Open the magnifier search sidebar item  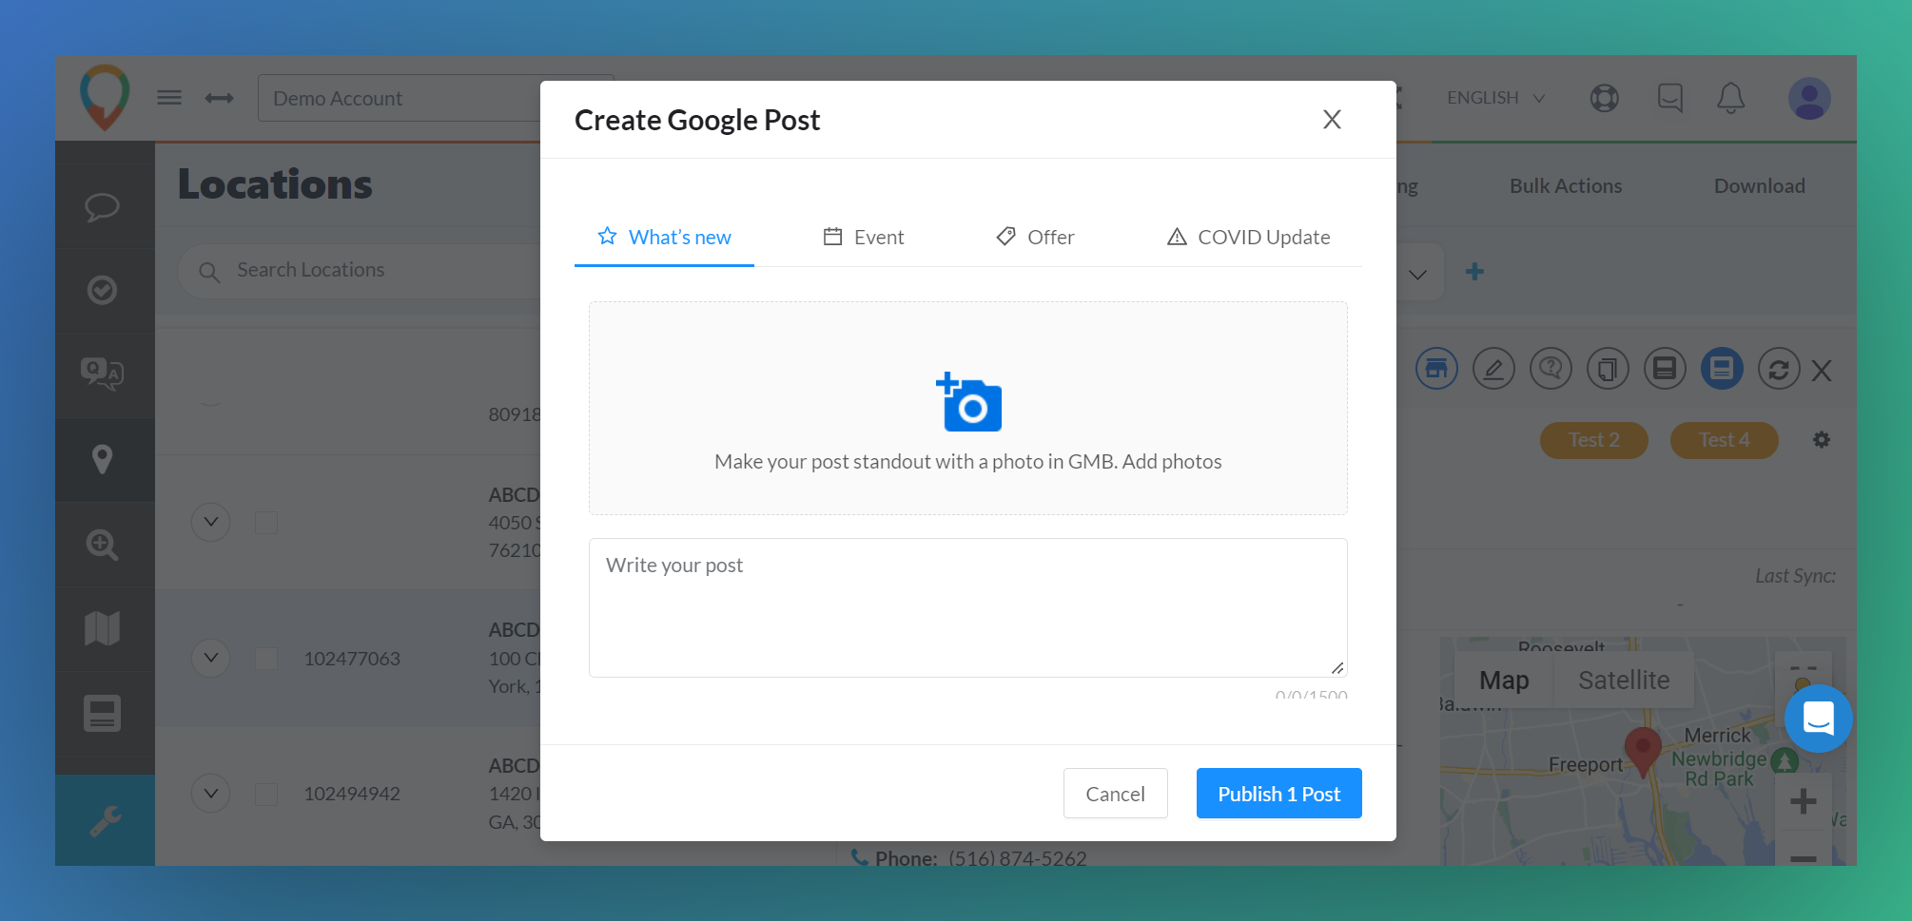[x=103, y=545]
